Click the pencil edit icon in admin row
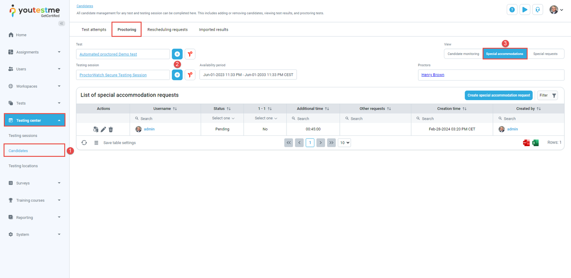 (103, 129)
